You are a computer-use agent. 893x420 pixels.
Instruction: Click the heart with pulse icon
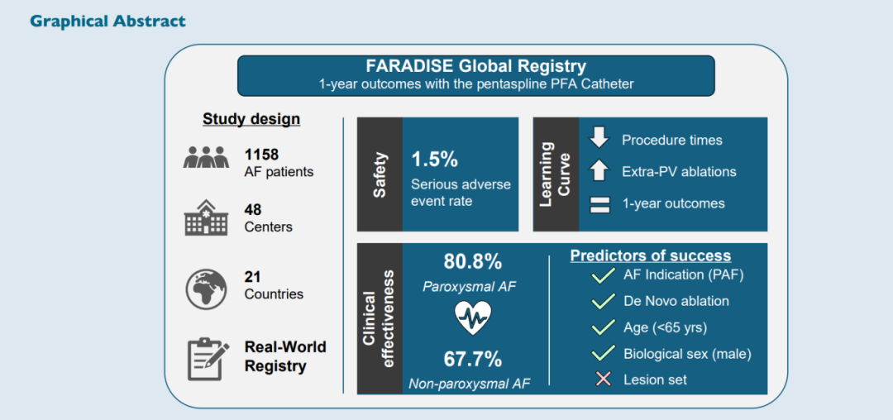pos(473,315)
